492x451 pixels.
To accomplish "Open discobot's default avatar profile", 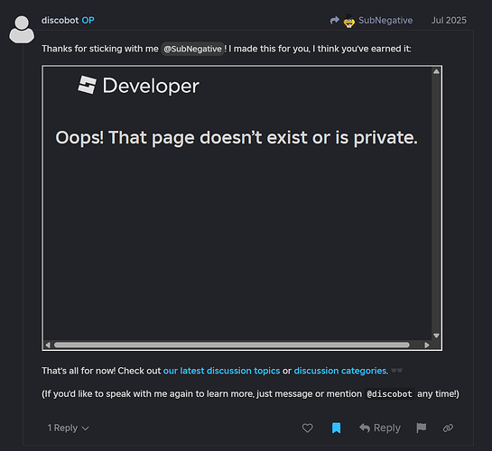I will click(x=22, y=30).
